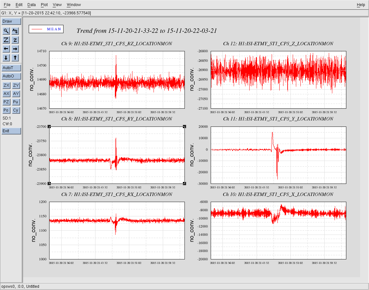The width and height of the screenshot is (369, 290).
Task: Open the Edit menu
Action: click(19, 5)
